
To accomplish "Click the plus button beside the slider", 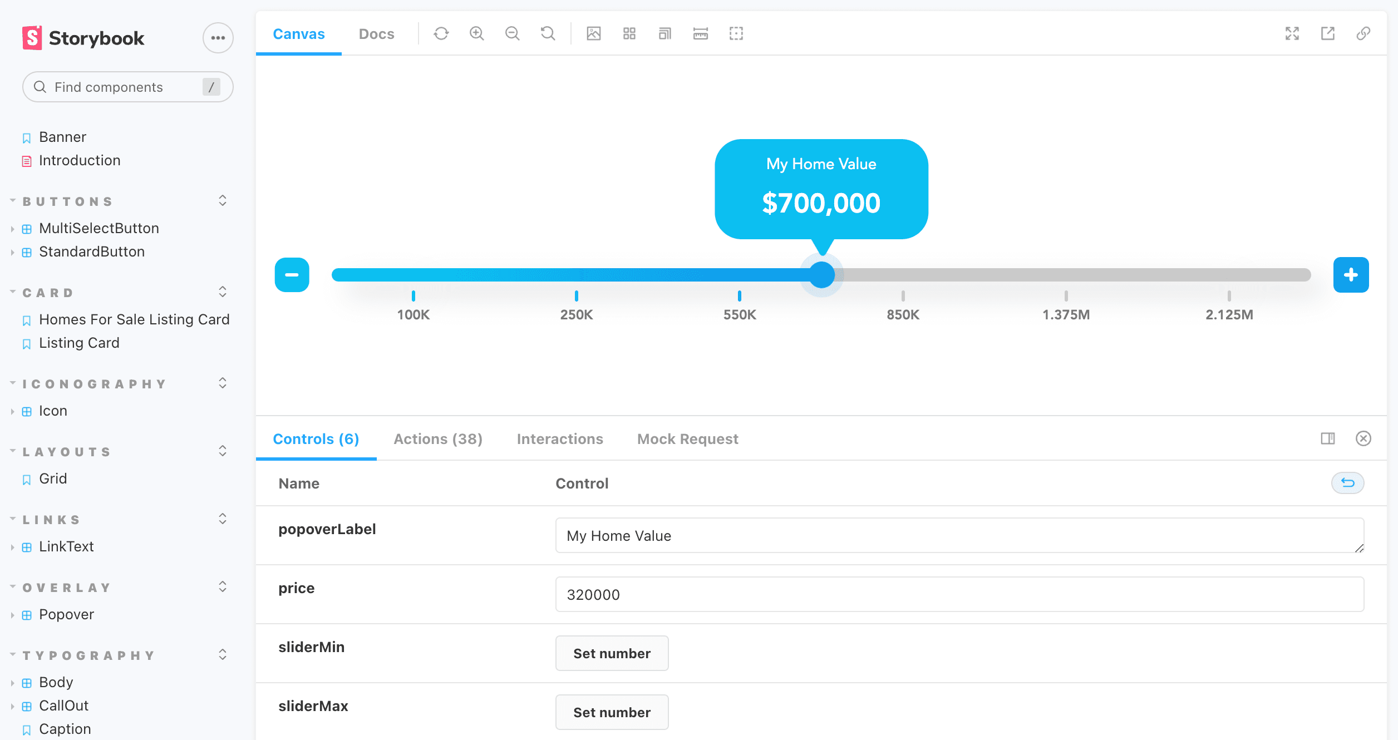I will point(1351,275).
